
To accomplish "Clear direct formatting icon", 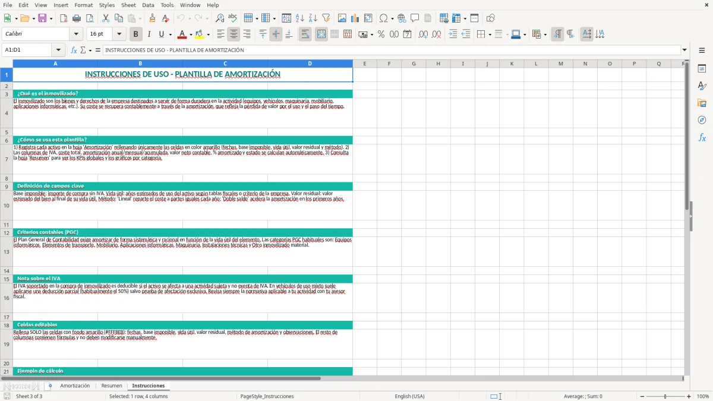I will (x=165, y=18).
